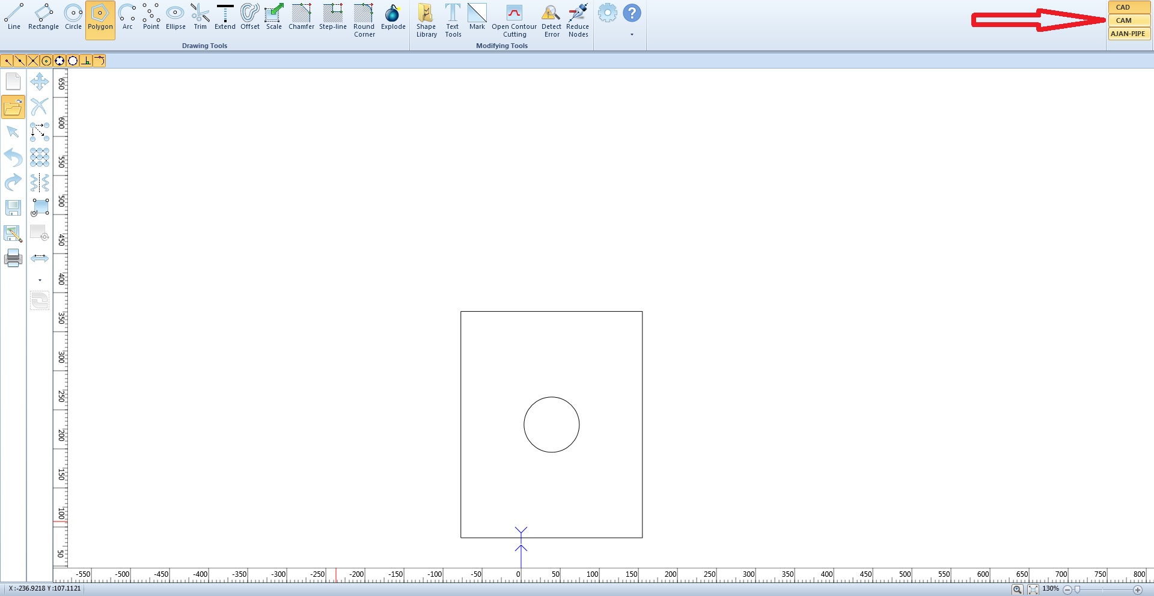Pick the Circle drawing tool
Viewport: 1154px width, 596px height.
point(73,17)
